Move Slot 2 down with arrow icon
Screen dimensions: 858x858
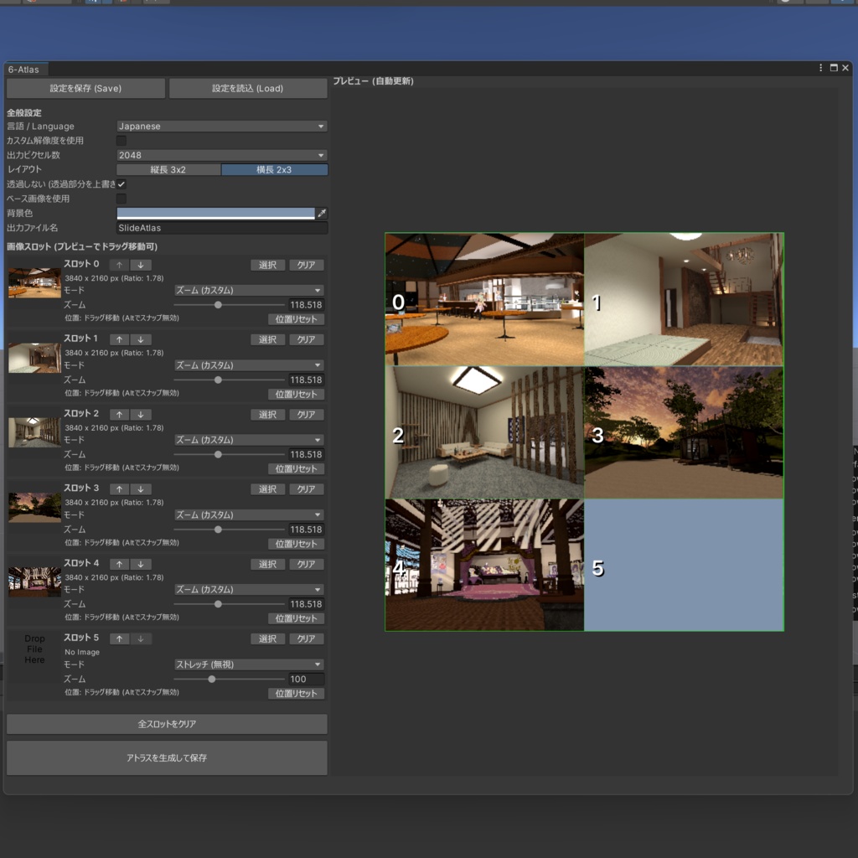click(x=141, y=415)
